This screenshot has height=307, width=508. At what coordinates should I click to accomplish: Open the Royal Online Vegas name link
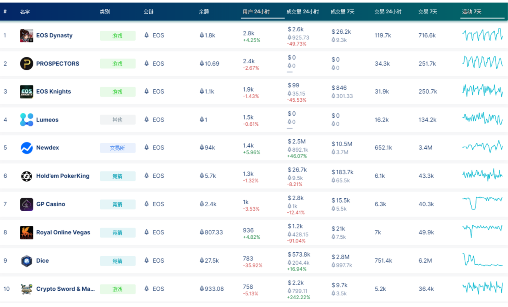63,232
